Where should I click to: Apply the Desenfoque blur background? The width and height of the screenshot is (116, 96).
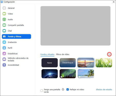pos(68,63)
